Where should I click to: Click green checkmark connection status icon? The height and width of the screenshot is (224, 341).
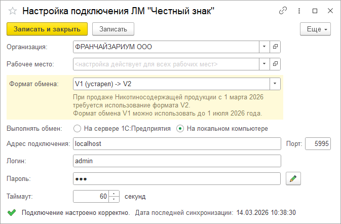[12, 212]
